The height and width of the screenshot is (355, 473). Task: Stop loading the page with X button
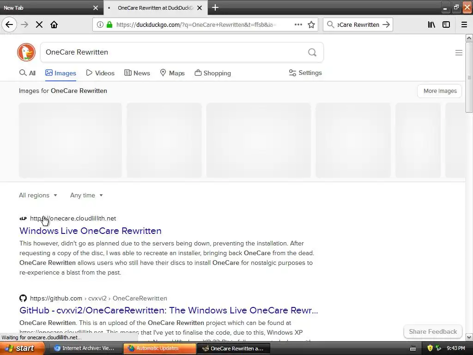39,24
